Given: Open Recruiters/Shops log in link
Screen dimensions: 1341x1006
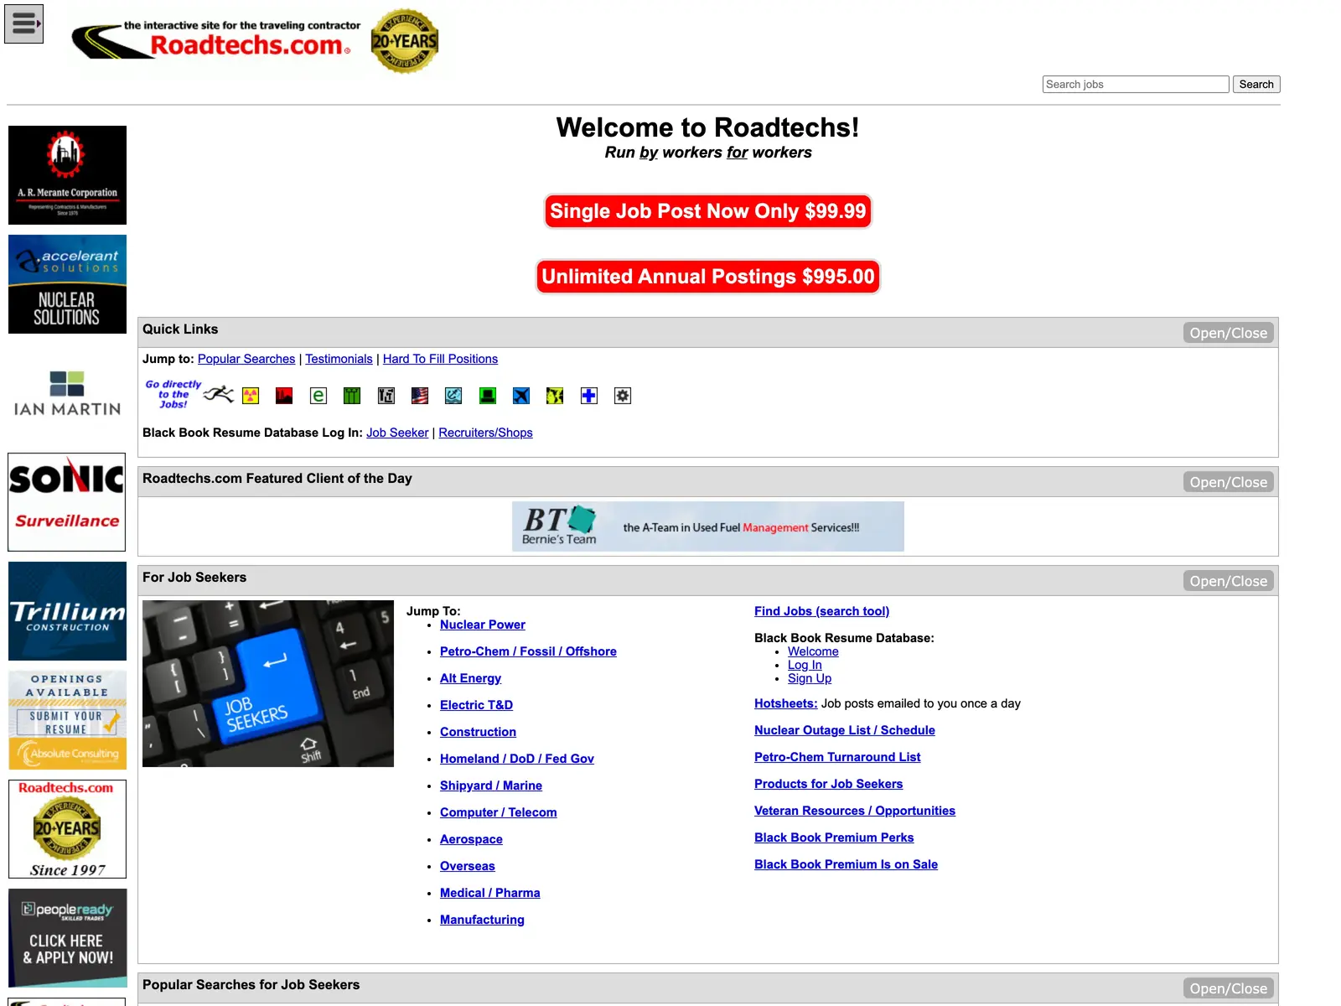Looking at the screenshot, I should (485, 433).
